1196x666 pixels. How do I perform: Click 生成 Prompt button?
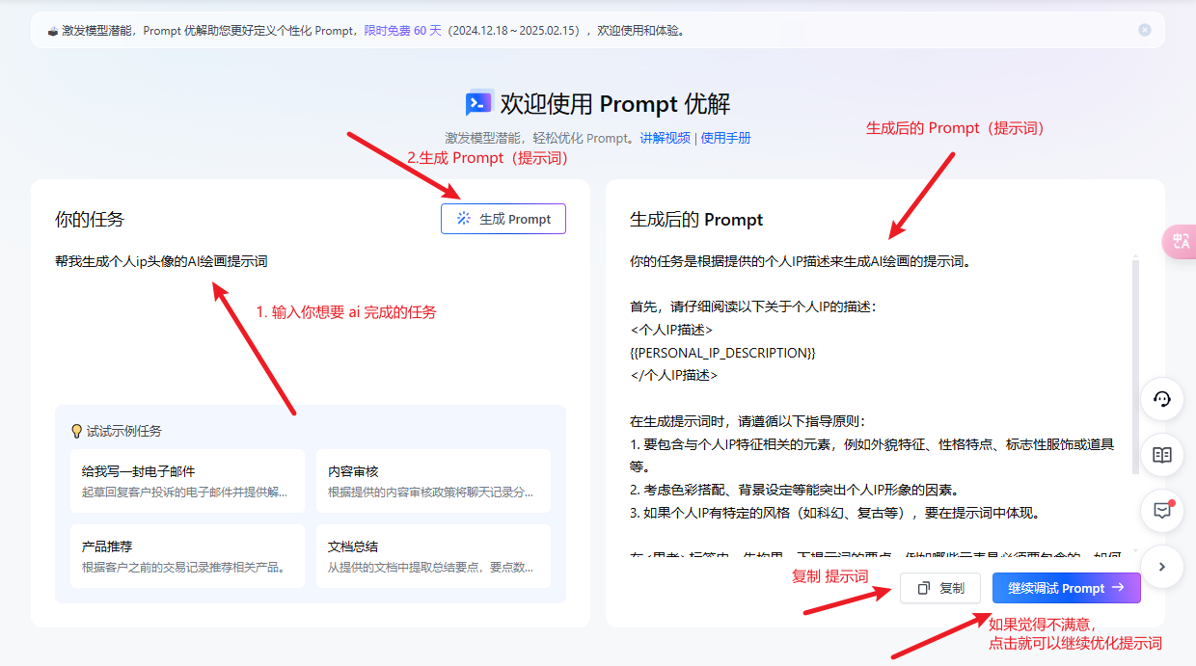tap(503, 219)
